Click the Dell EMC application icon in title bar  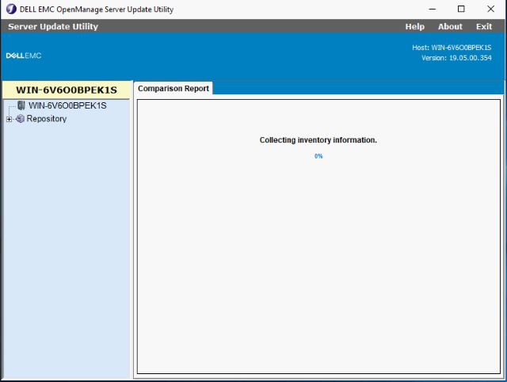pyautogui.click(x=11, y=9)
